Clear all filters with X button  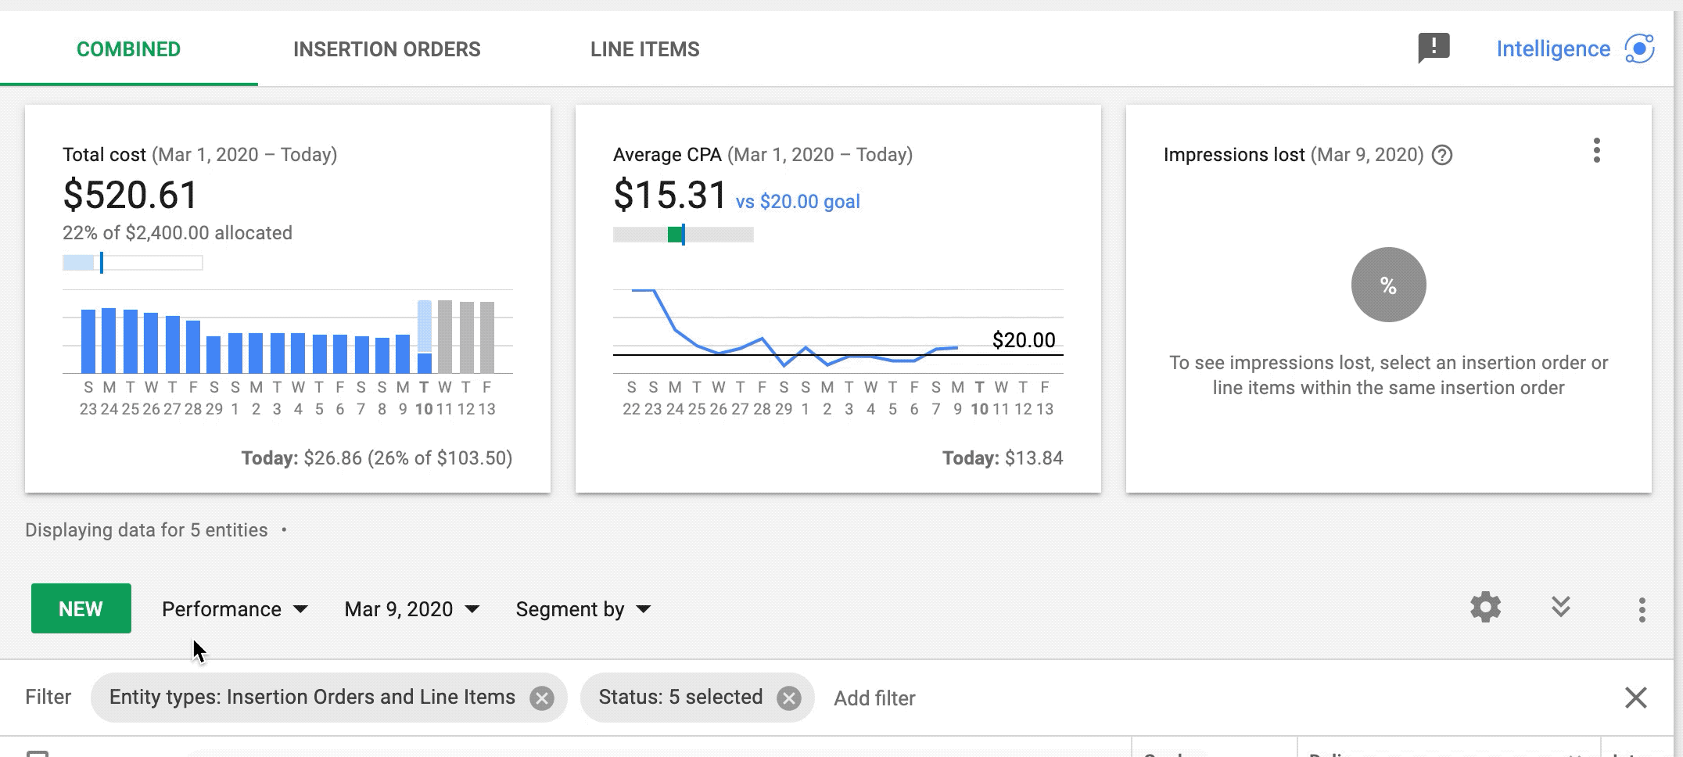(1635, 698)
